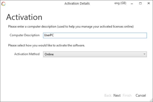
Task: Click the Activation Details window title
Action: 77,4
